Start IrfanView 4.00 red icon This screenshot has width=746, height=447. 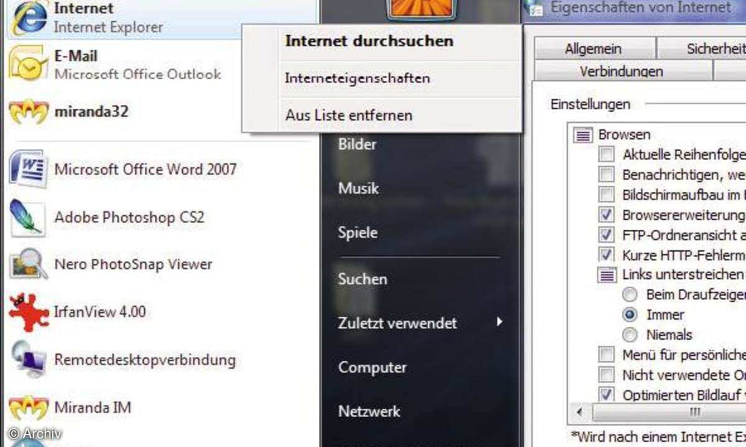28,312
